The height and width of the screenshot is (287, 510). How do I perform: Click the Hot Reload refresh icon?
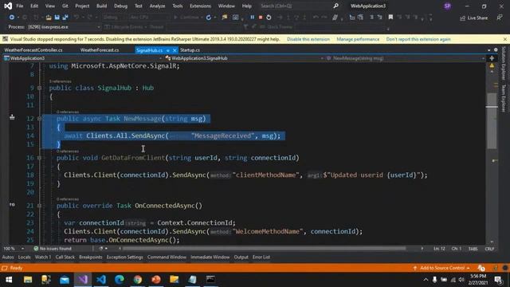[x=209, y=18]
